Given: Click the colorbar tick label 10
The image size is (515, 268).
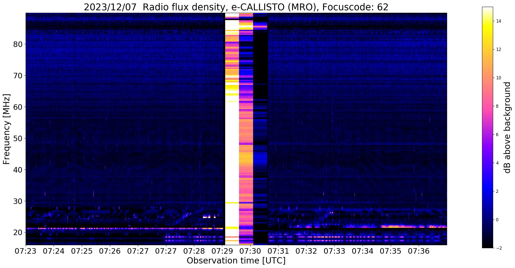Looking at the screenshot, I should [498, 78].
